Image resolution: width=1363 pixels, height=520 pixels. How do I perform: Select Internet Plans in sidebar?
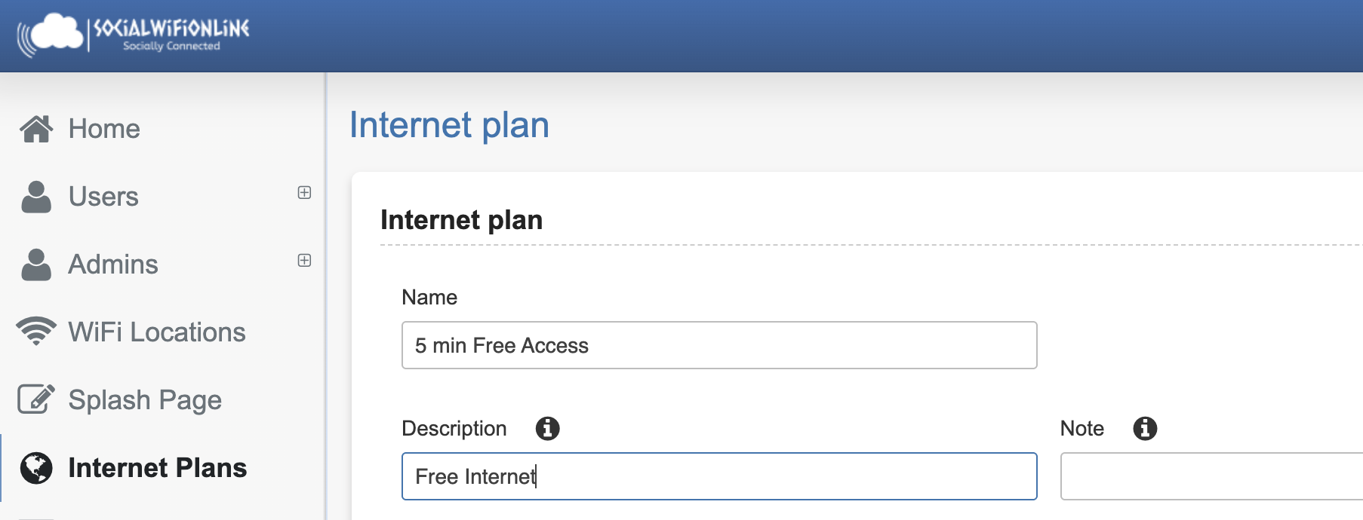coord(157,468)
